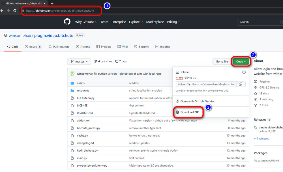Expand the Pricing dropdown menu
The width and height of the screenshot is (283, 172).
click(173, 22)
